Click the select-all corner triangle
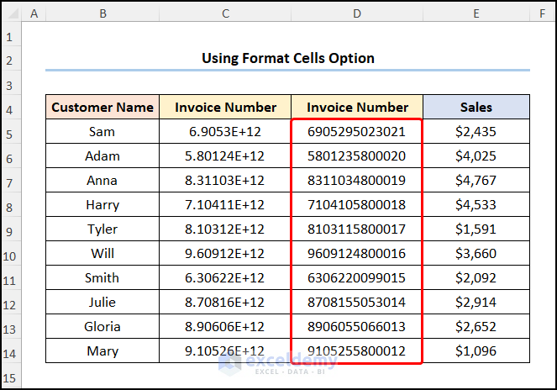 click(x=10, y=14)
